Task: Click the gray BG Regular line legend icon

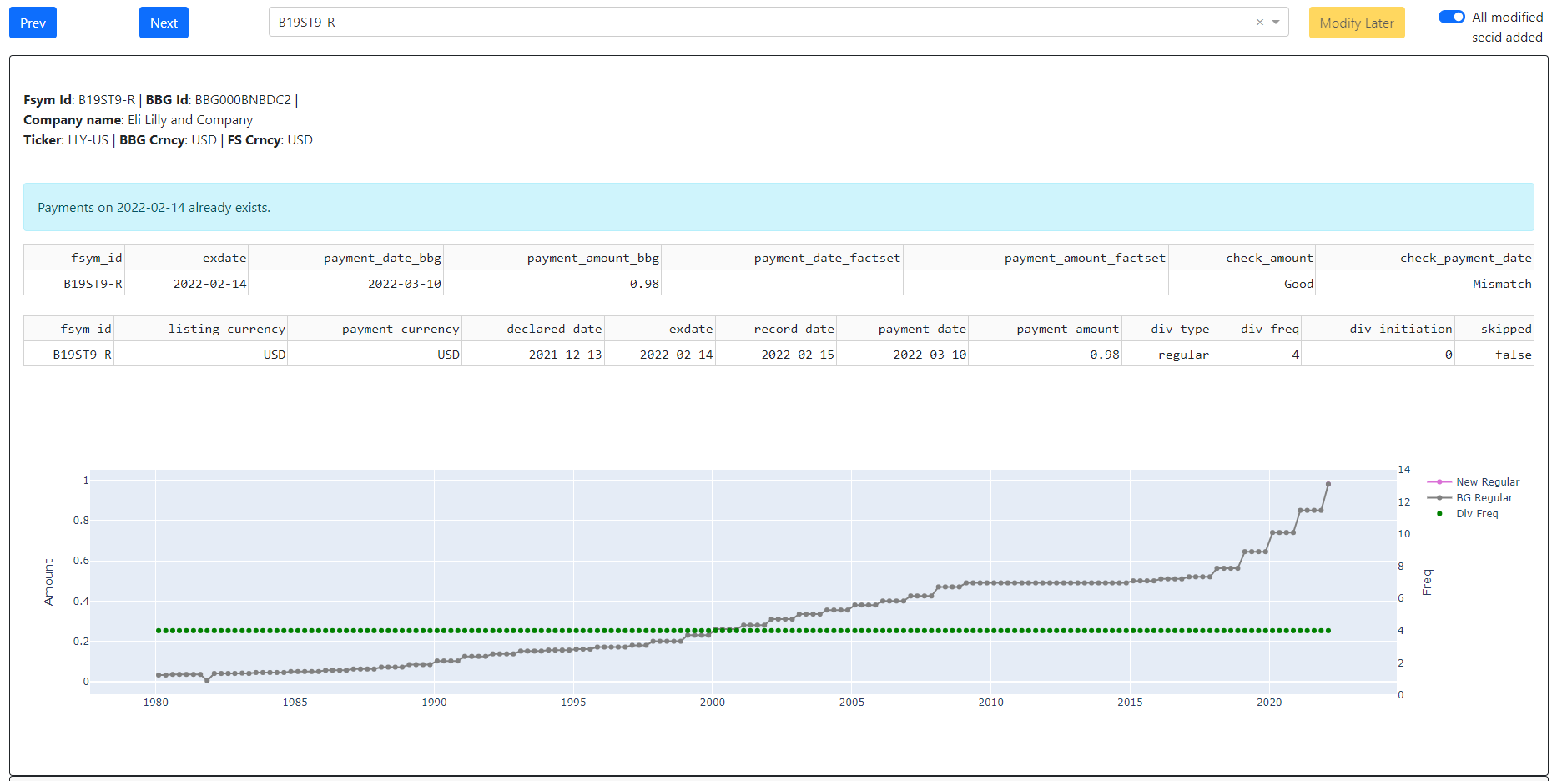Action: pos(1439,497)
